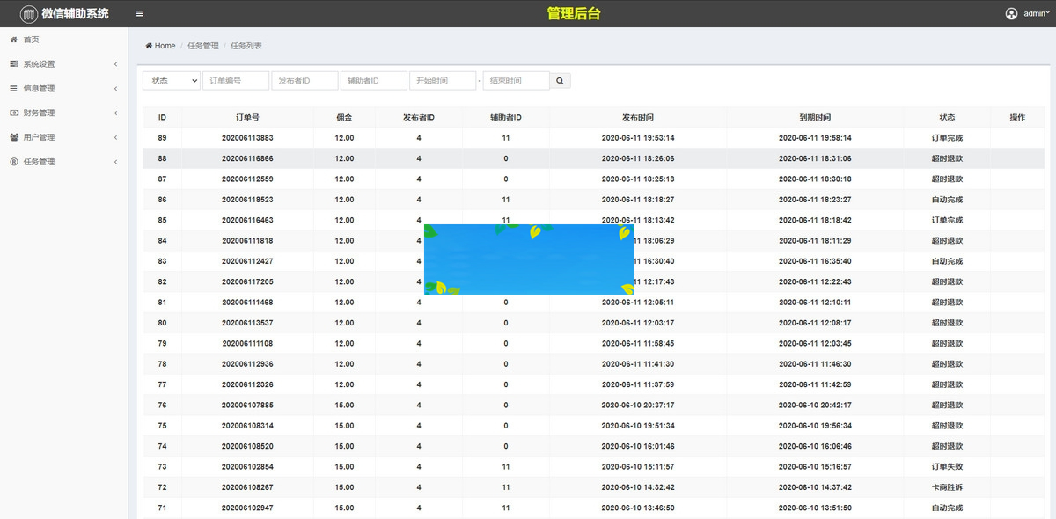Open 用户管理 in the sidebar menu
1056x519 pixels.
pyautogui.click(x=40, y=137)
